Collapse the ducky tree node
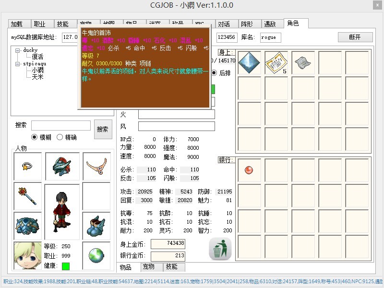384x288 pixels. 18,50
